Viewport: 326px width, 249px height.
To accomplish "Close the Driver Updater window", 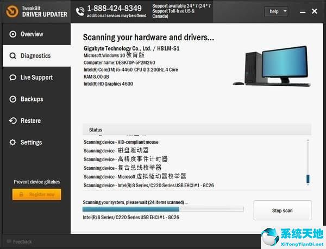I will pos(315,11).
